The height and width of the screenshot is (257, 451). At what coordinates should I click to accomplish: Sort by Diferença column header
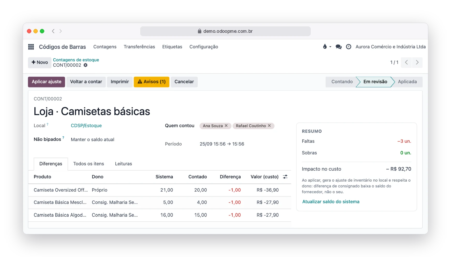(x=230, y=177)
